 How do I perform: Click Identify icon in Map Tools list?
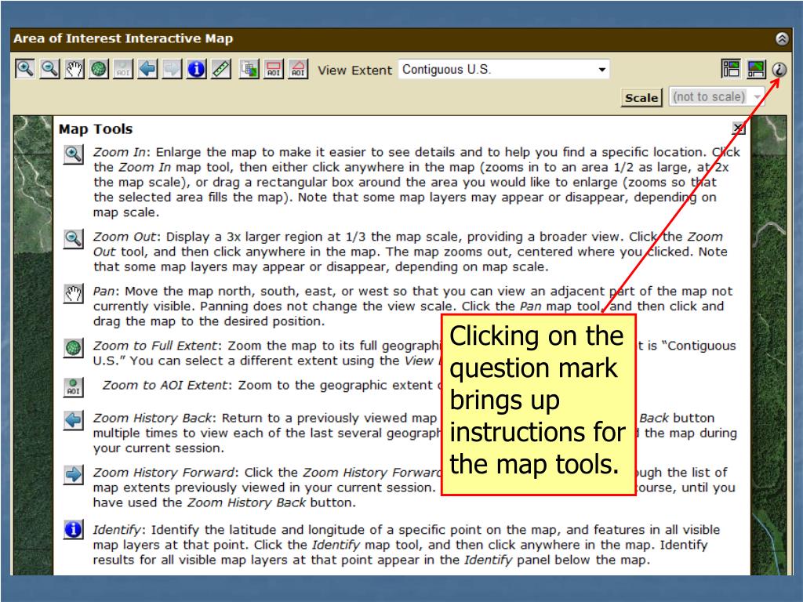pyautogui.click(x=73, y=529)
